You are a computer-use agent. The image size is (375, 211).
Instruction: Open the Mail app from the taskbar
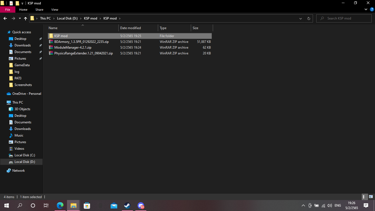coord(114,206)
